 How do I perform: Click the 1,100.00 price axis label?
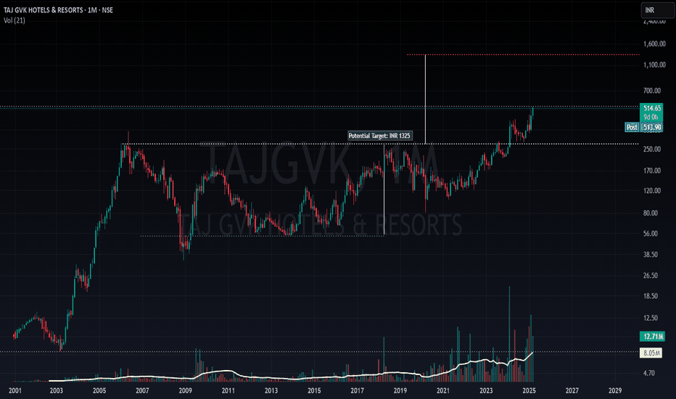click(654, 65)
